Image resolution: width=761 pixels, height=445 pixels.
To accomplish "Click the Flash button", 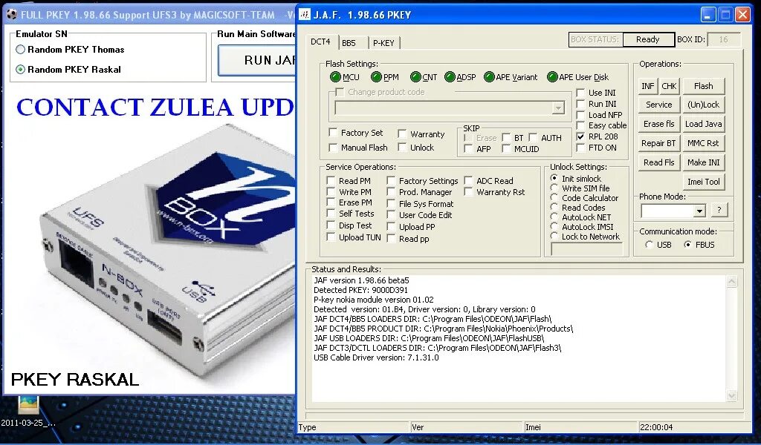I will [x=703, y=86].
